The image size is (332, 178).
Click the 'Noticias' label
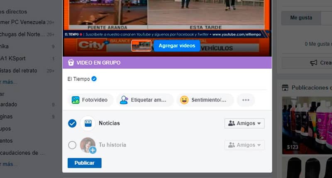[x=109, y=123]
